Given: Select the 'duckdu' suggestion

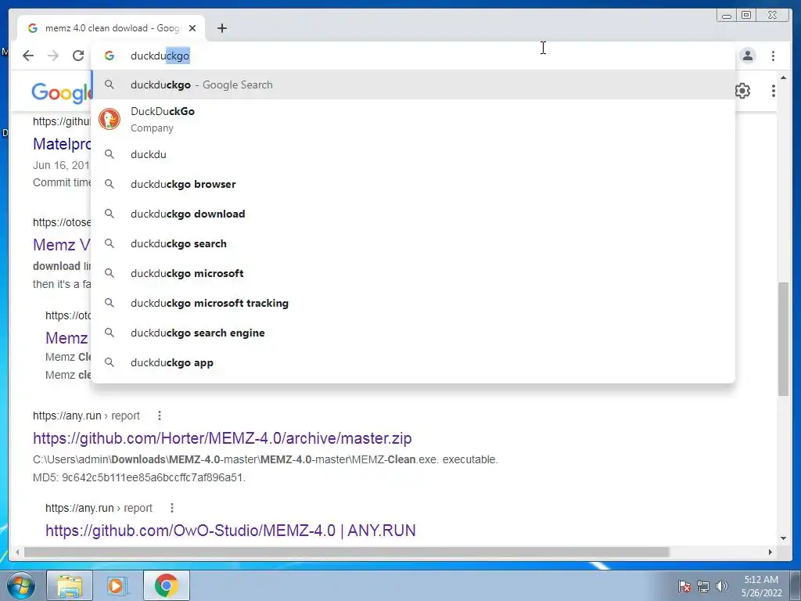Looking at the screenshot, I should click(413, 154).
